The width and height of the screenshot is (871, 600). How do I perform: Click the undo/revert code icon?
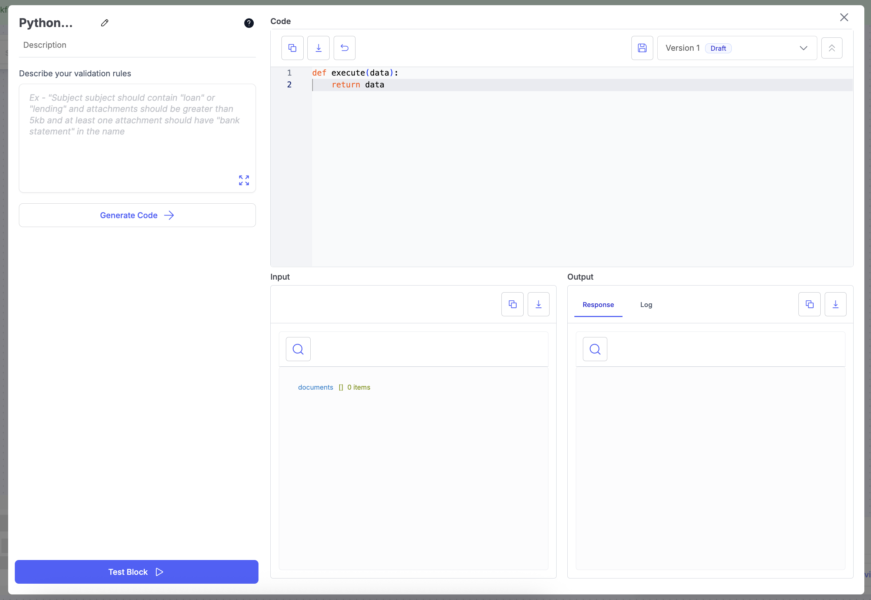tap(344, 48)
